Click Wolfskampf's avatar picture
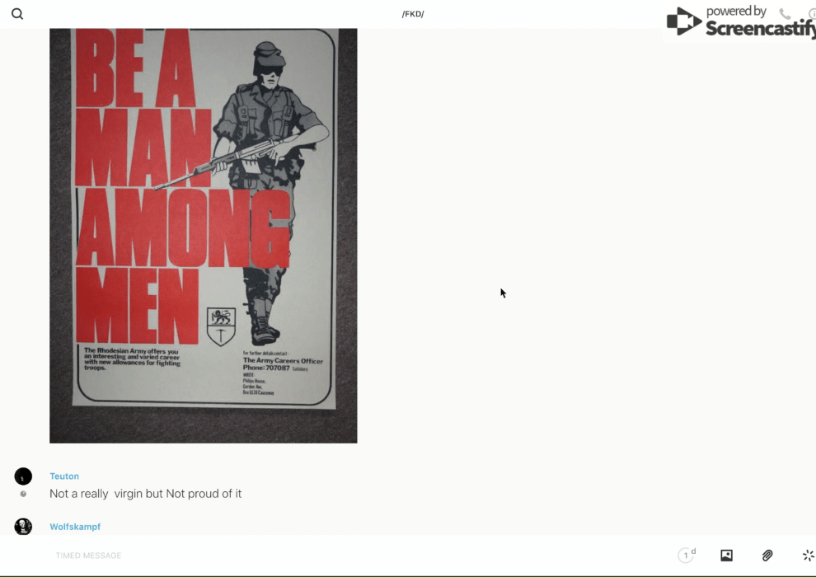Image resolution: width=816 pixels, height=577 pixels. point(23,527)
